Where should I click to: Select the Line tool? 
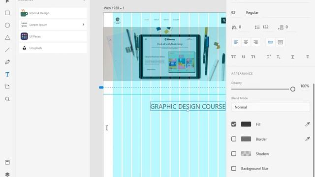7,50
